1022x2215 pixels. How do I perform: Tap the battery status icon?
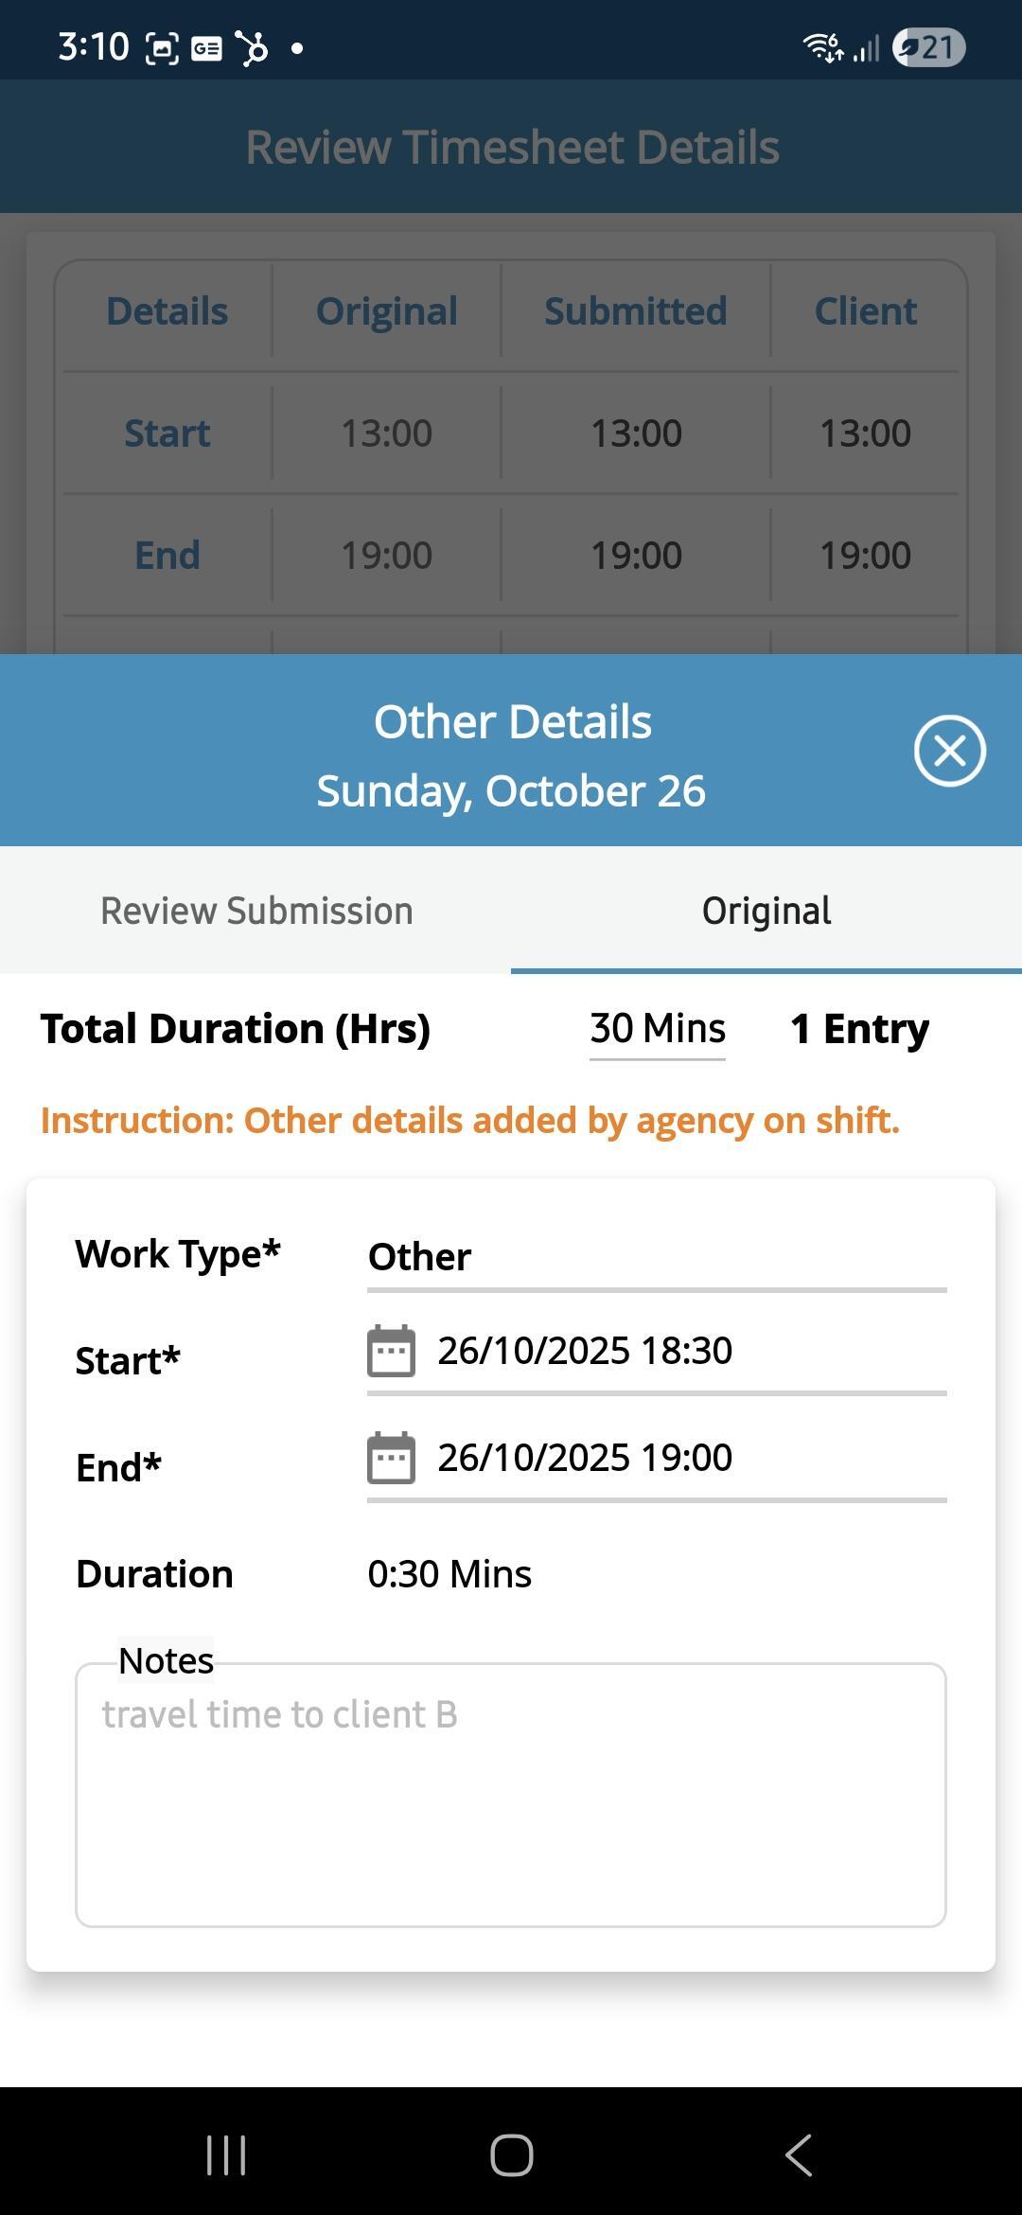click(x=928, y=47)
